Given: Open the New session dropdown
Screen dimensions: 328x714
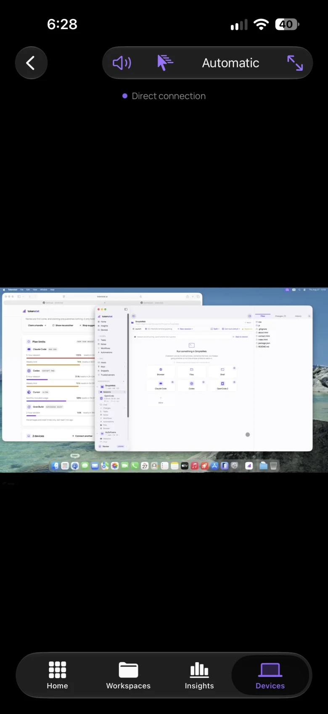Looking at the screenshot, I should point(185,329).
